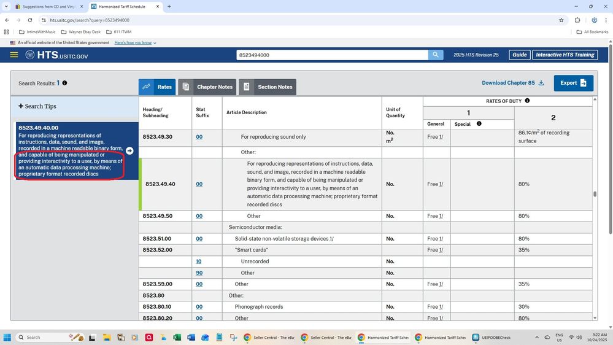
Task: Open the tab list dropdown arrow
Action: pos(6,6)
